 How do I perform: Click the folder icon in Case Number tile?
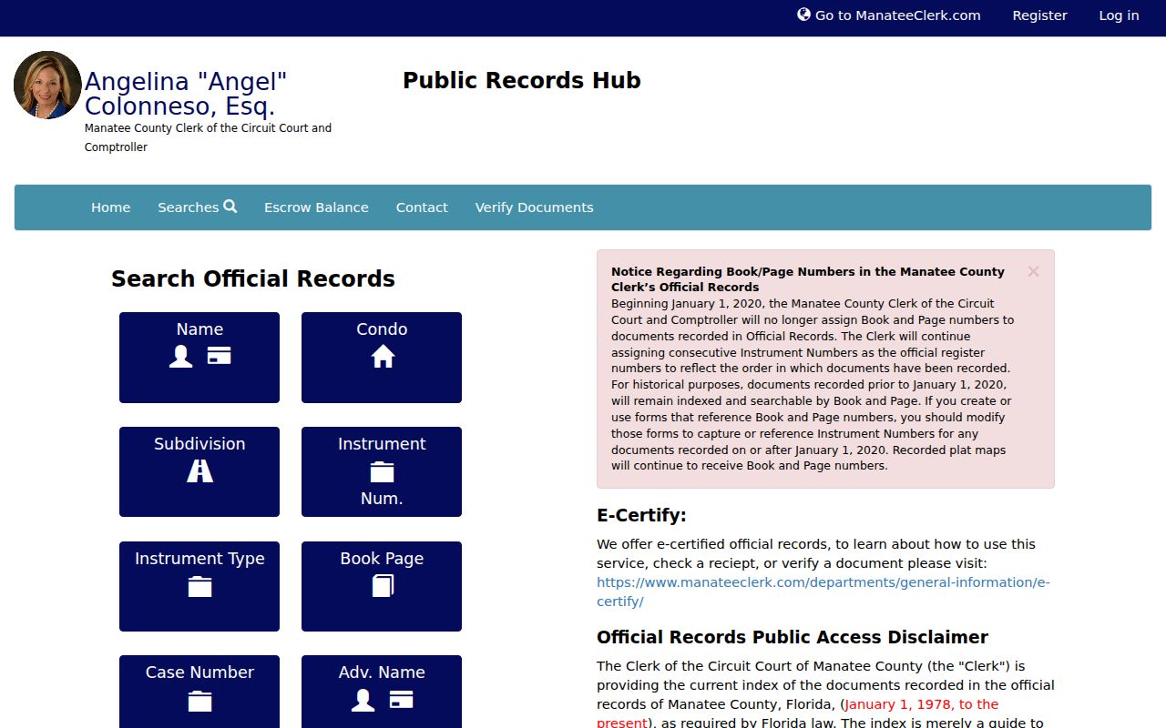click(199, 701)
